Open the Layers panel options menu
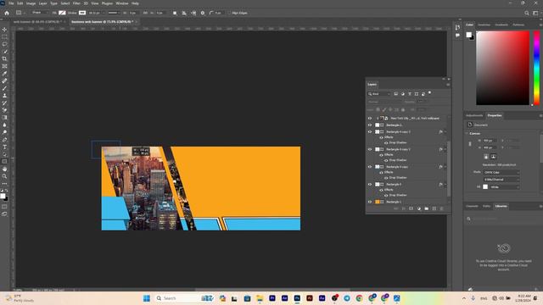This screenshot has width=543, height=305. (448, 85)
